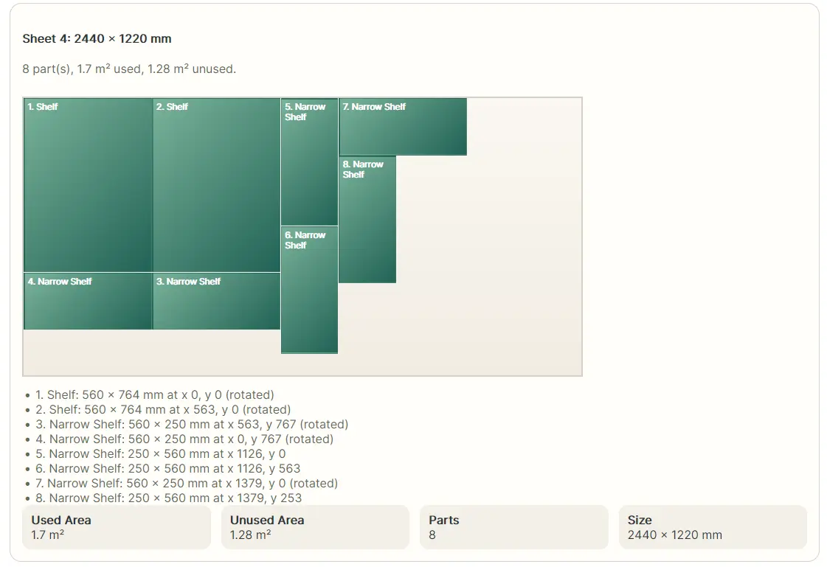Click the '3. Narrow Shelf' part block
This screenshot has width=827, height=567.
pyautogui.click(x=216, y=302)
